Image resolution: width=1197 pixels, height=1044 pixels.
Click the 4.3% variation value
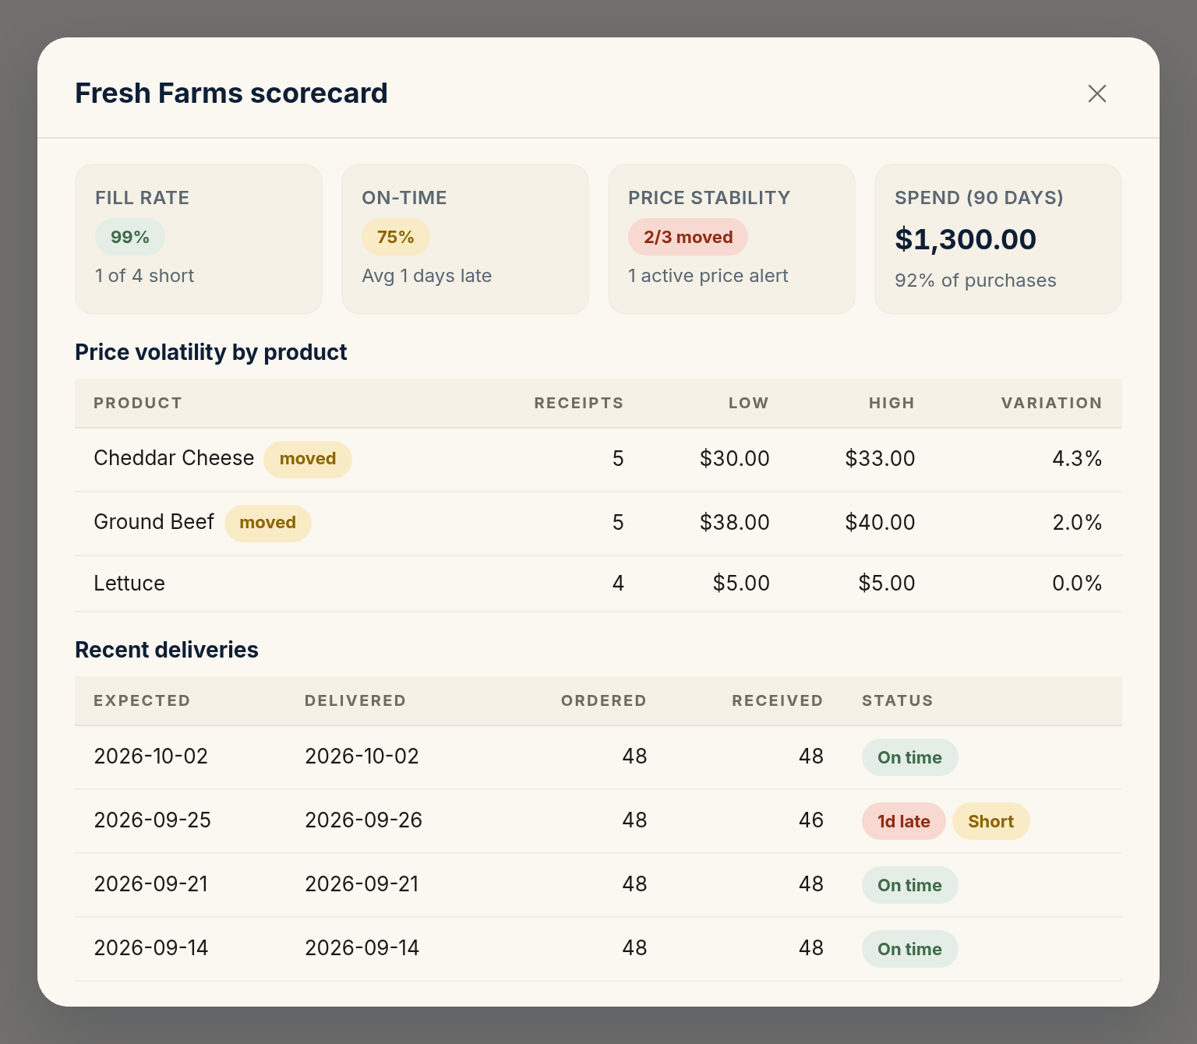[1077, 458]
